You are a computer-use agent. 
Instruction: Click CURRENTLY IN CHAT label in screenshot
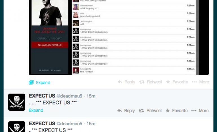click(x=50, y=38)
